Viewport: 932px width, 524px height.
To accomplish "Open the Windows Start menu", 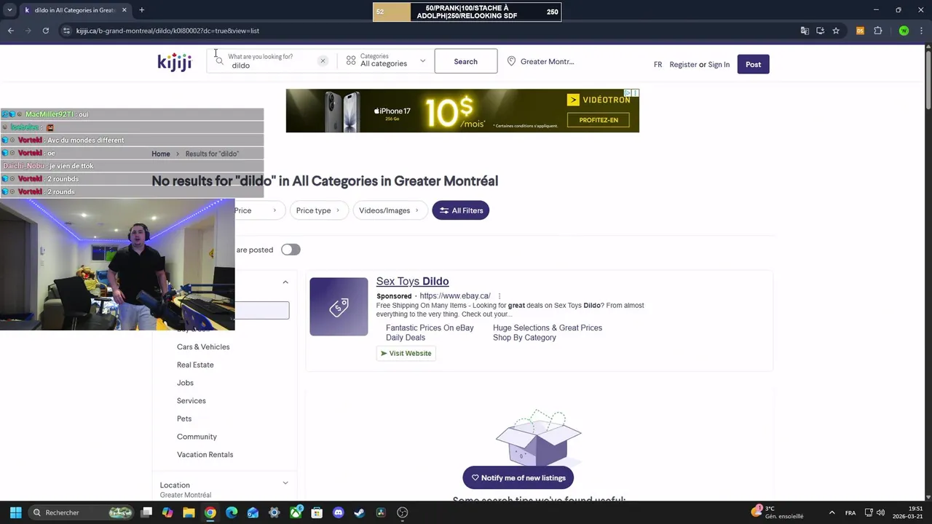I will coord(15,512).
